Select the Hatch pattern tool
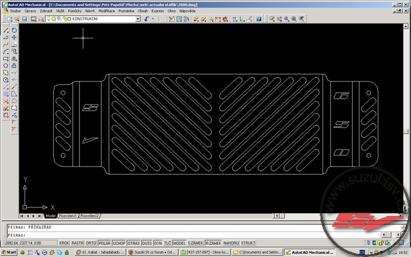Viewport: 411px width, 257px height. coord(6,94)
